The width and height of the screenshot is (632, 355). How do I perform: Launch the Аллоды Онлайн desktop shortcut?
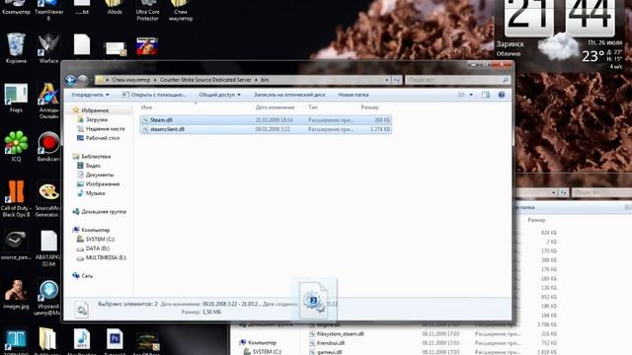pos(48,101)
